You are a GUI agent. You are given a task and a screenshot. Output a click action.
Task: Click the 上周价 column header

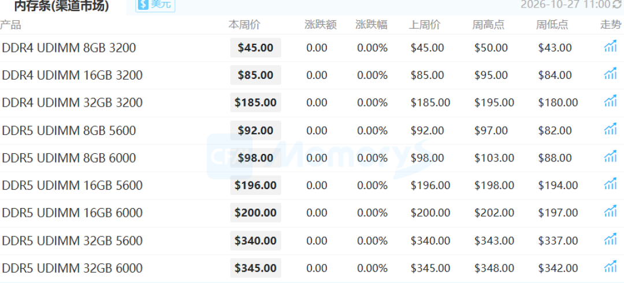click(425, 25)
